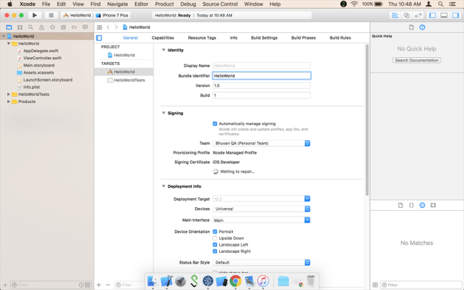Click the Version field
The height and width of the screenshot is (290, 464).
pyautogui.click(x=261, y=86)
